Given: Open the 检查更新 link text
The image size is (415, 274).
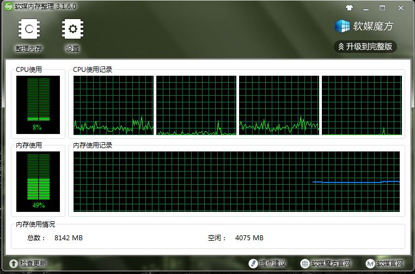Looking at the screenshot, I should tap(33, 264).
